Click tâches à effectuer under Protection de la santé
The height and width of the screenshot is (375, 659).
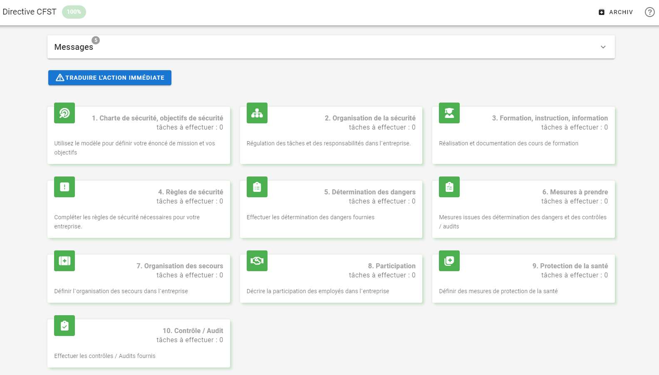pyautogui.click(x=575, y=275)
